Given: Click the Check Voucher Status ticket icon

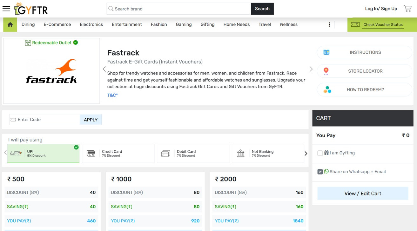Looking at the screenshot, I should pos(355,24).
